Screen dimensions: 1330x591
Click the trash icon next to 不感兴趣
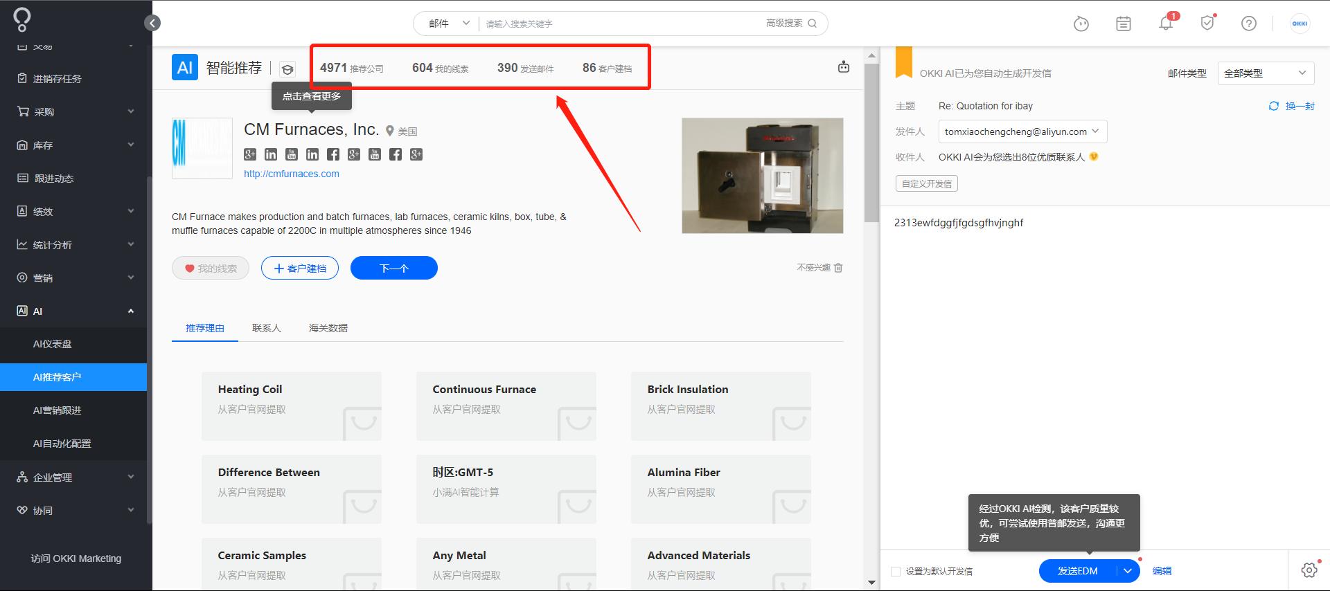pyautogui.click(x=838, y=268)
